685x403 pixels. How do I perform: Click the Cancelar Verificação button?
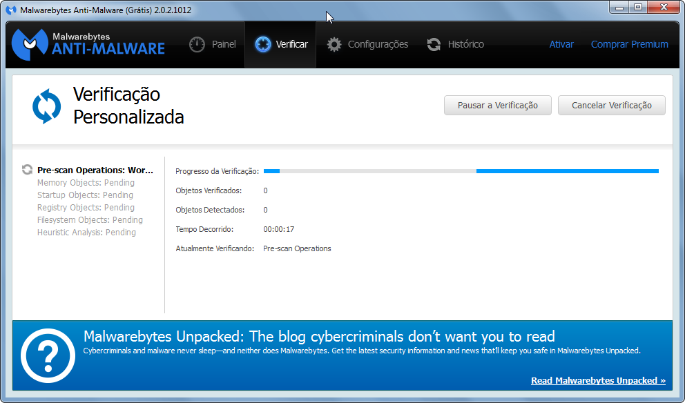[x=612, y=105]
